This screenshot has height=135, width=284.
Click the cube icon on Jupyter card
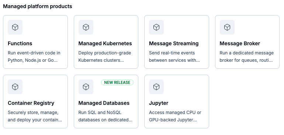156,87
